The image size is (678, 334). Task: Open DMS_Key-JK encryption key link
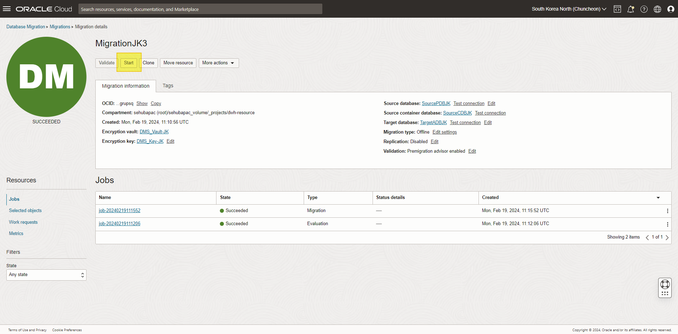pyautogui.click(x=150, y=141)
